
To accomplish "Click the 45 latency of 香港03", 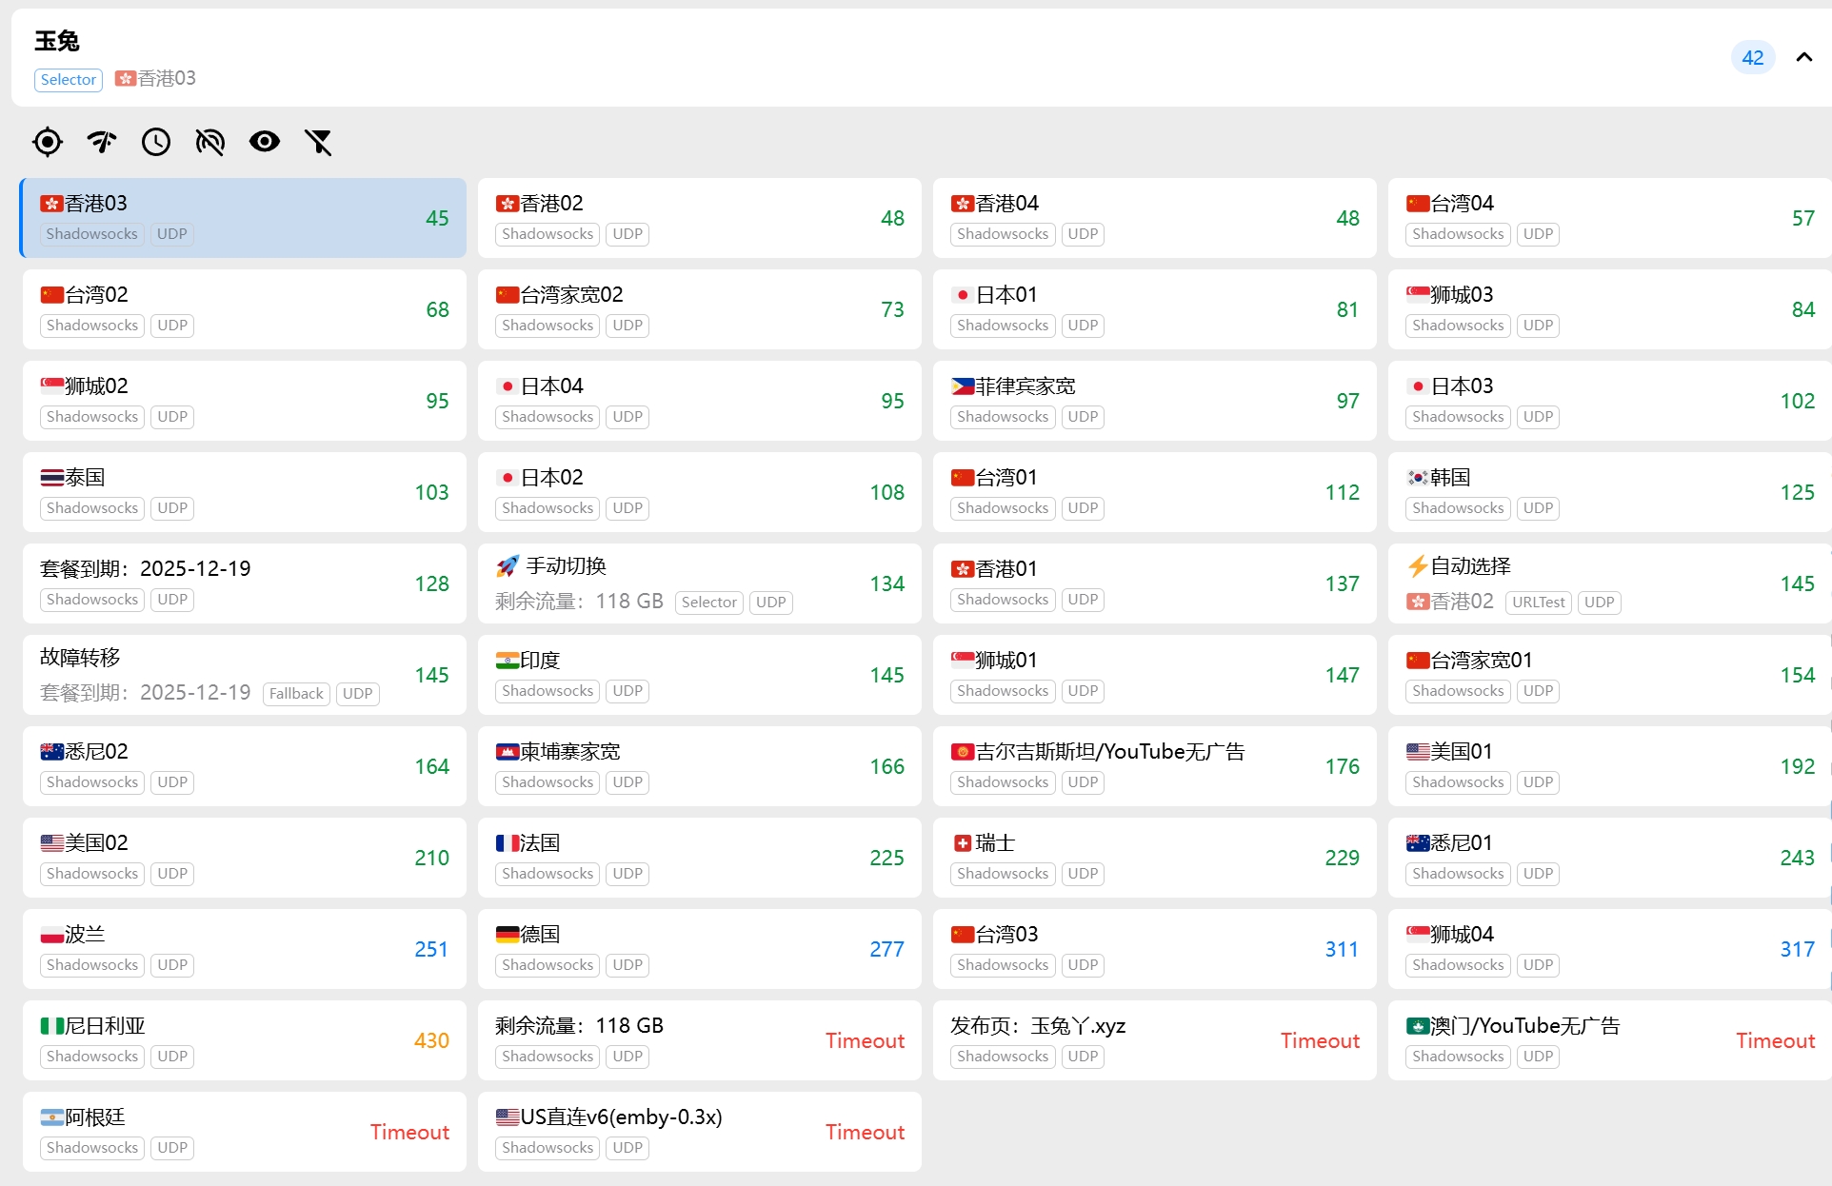I will [x=437, y=218].
